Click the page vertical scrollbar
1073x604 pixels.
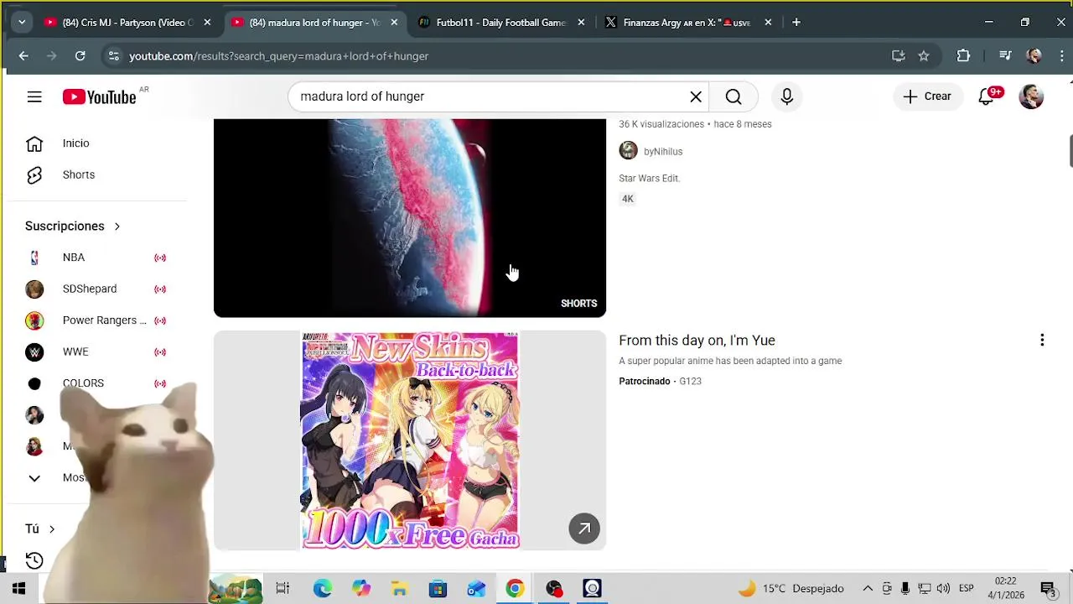(x=1070, y=151)
